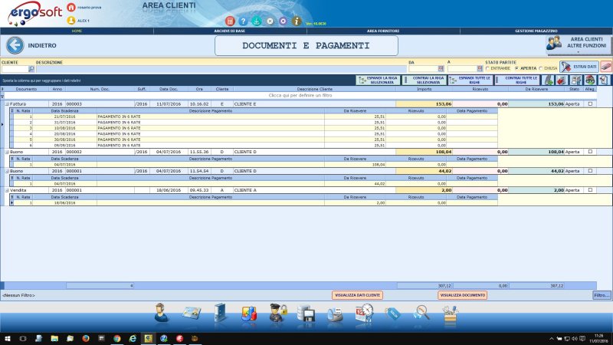Click the green plus toolbar icon above Da Ricevere
Viewport: 613px width, 345px height.
(549, 80)
